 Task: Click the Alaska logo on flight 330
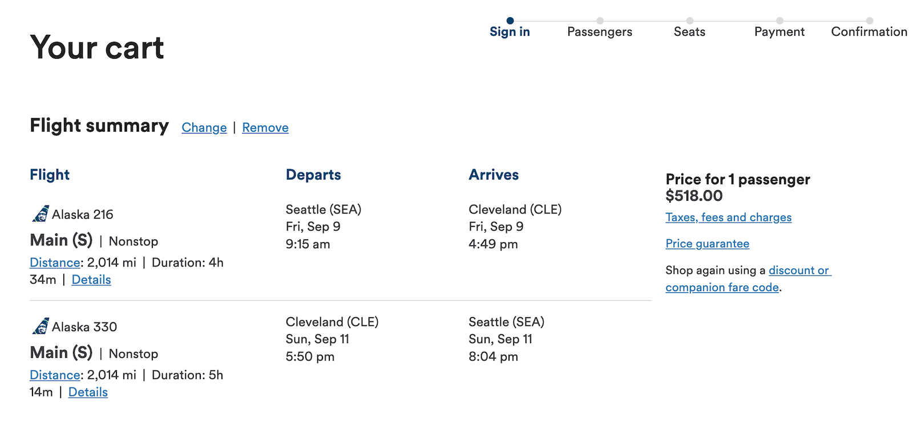tap(39, 326)
